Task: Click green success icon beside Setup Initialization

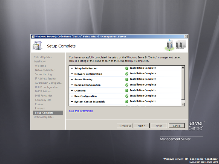Action: 126,68
